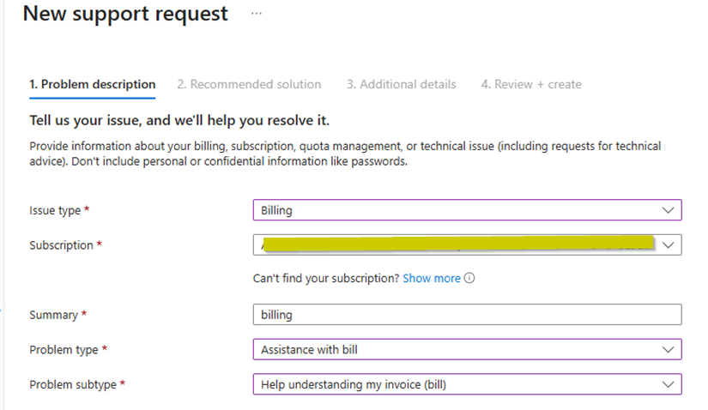Click the chevron arrow in Problem type field
This screenshot has width=708, height=410.
tap(669, 350)
